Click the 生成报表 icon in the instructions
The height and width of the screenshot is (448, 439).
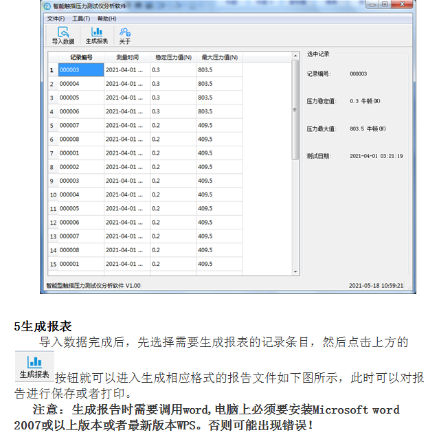[34, 366]
